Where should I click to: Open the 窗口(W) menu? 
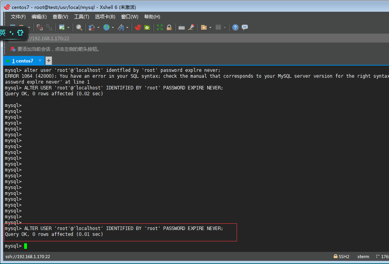coord(129,17)
